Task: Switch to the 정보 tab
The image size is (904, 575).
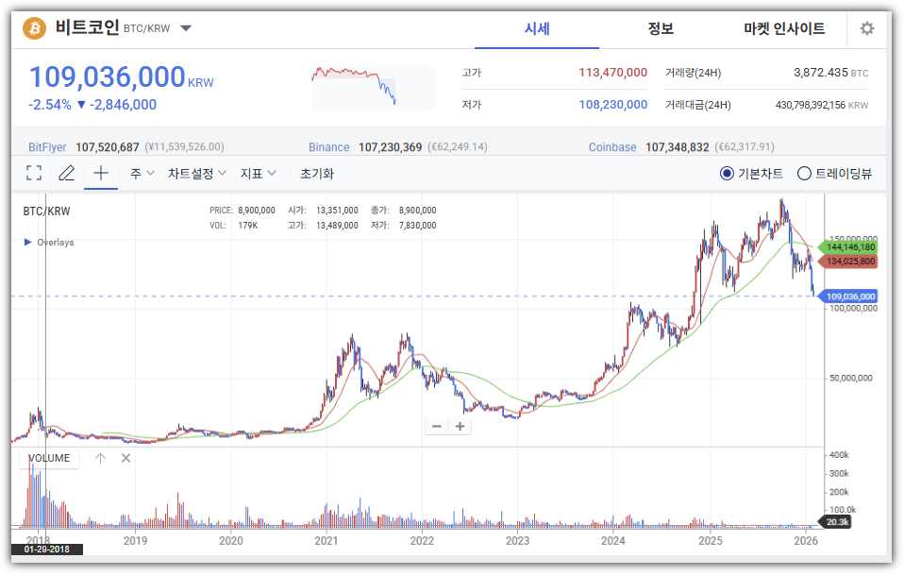Action: click(661, 28)
